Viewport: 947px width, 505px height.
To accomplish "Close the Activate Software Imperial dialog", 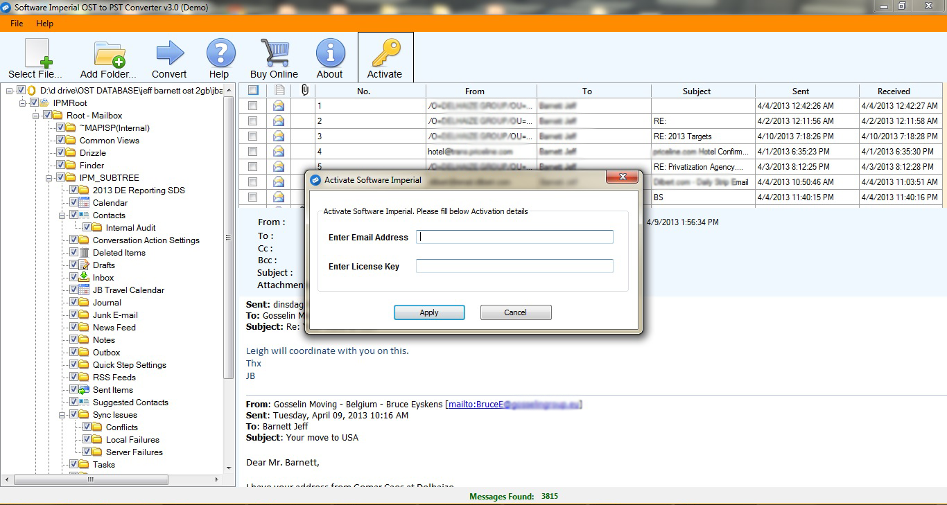I will coord(622,178).
